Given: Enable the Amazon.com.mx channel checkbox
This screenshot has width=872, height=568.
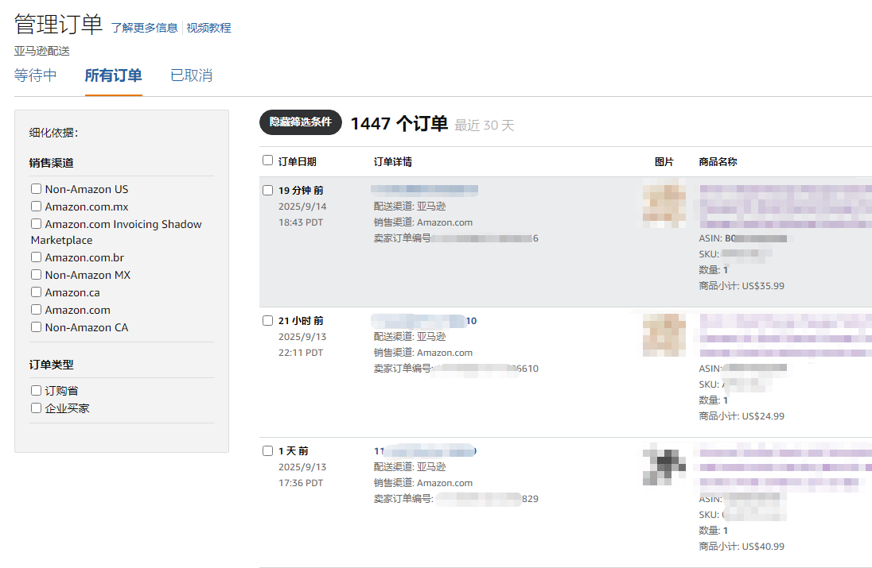Looking at the screenshot, I should pyautogui.click(x=36, y=207).
